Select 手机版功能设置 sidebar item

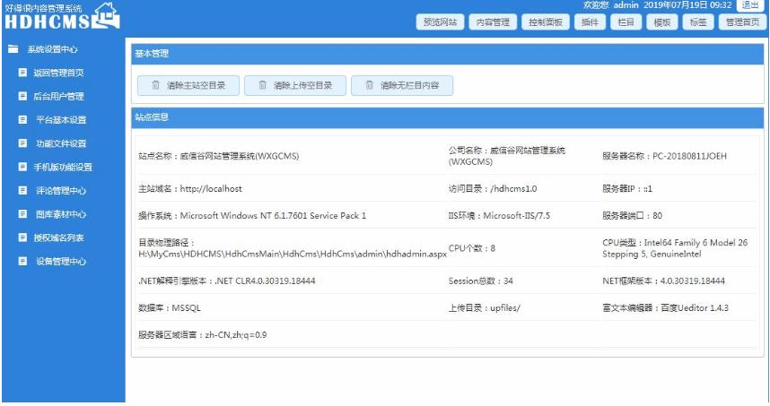(x=64, y=168)
